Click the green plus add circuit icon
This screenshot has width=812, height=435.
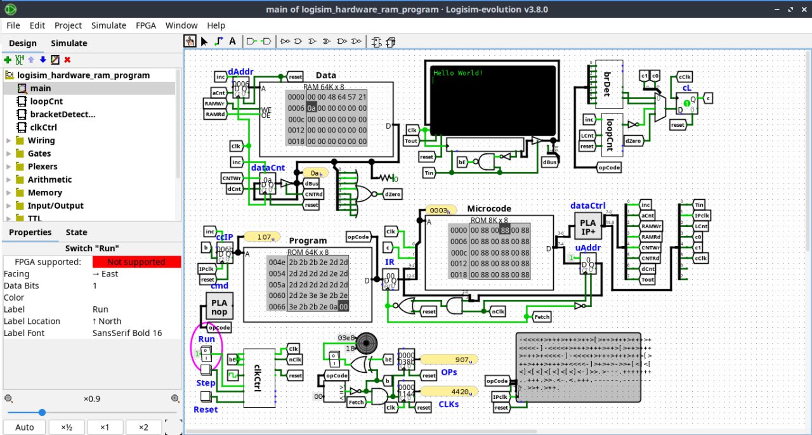pyautogui.click(x=8, y=60)
